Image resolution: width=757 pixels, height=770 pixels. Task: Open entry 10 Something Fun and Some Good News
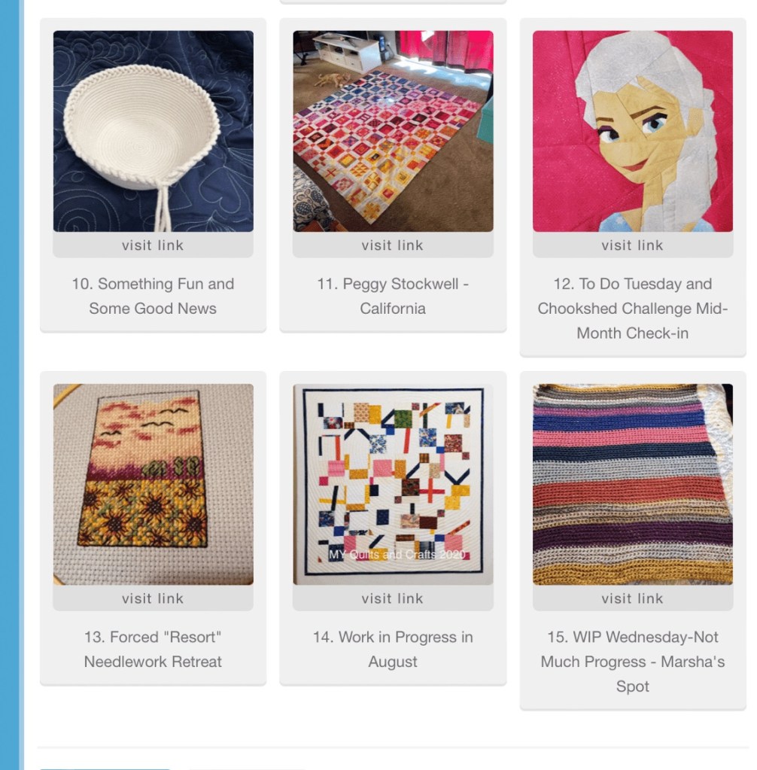pos(154,296)
